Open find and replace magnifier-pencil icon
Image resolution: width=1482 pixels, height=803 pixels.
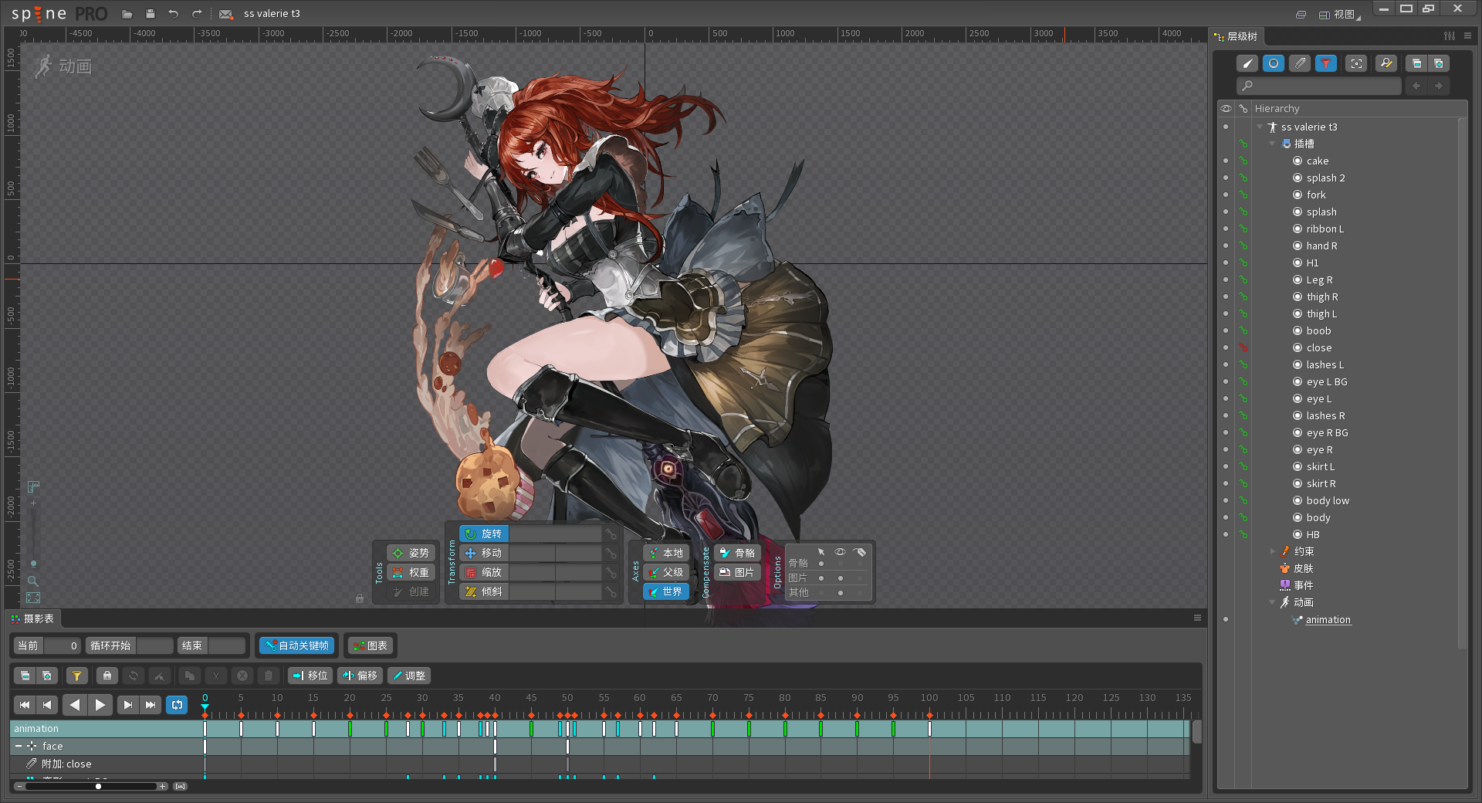tap(1386, 63)
